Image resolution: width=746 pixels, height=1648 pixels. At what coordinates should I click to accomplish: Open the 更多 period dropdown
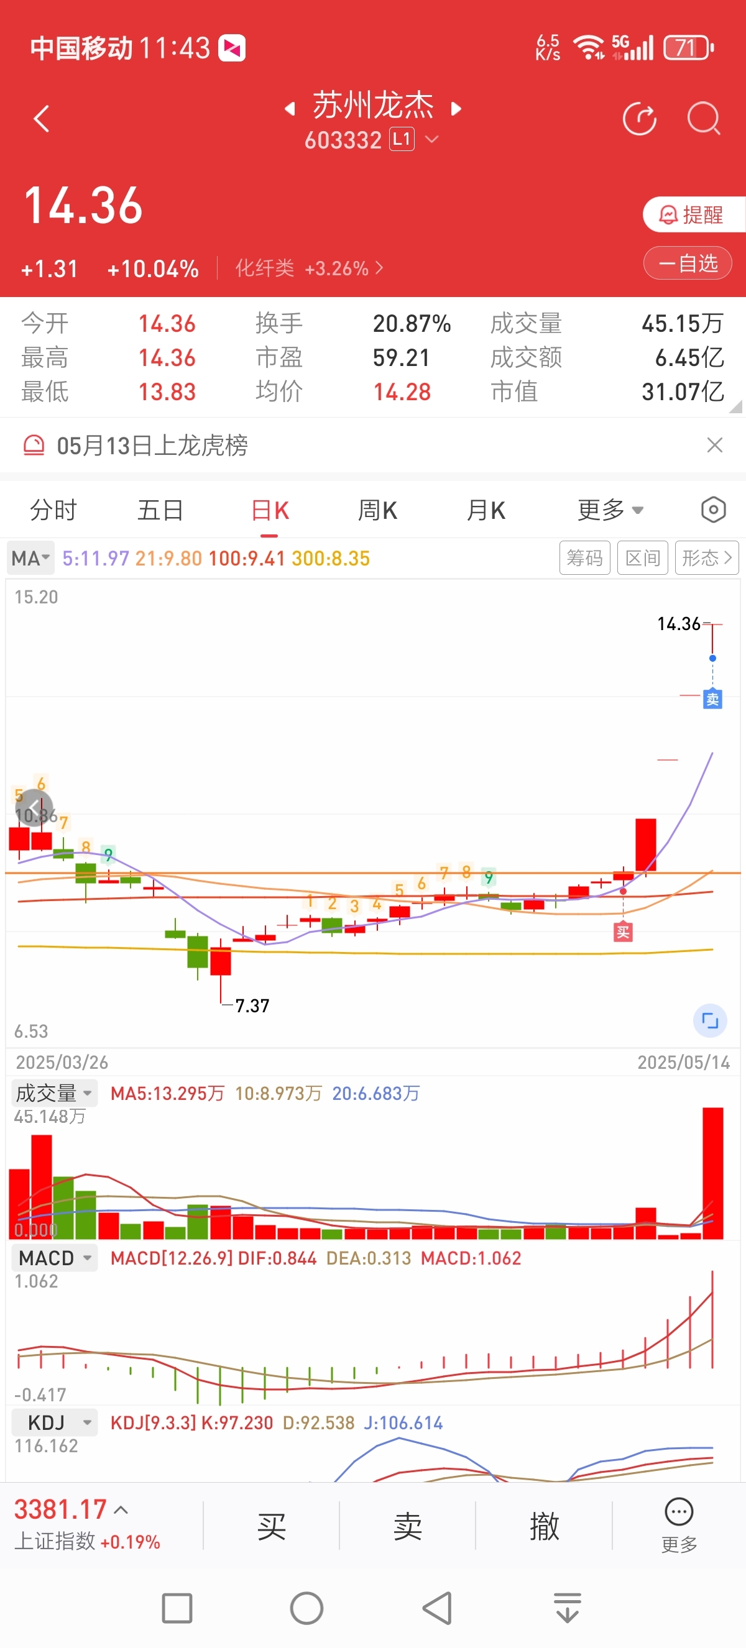pyautogui.click(x=610, y=511)
